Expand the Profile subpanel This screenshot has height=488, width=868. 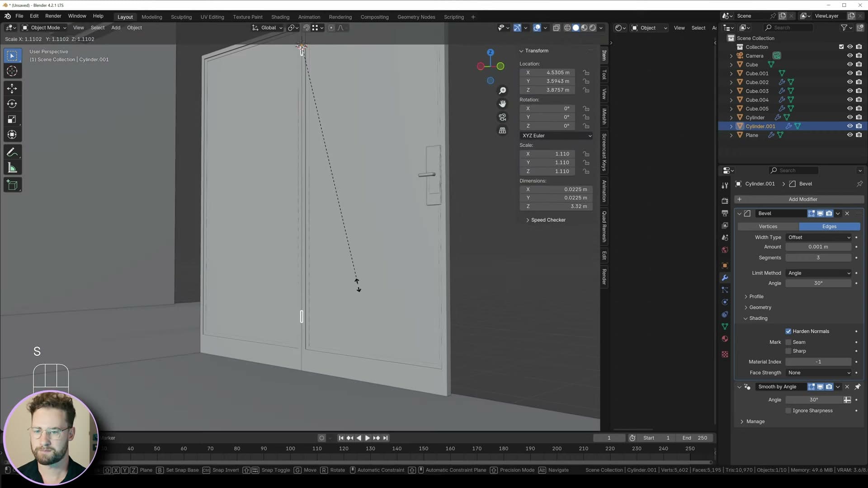coord(756,296)
